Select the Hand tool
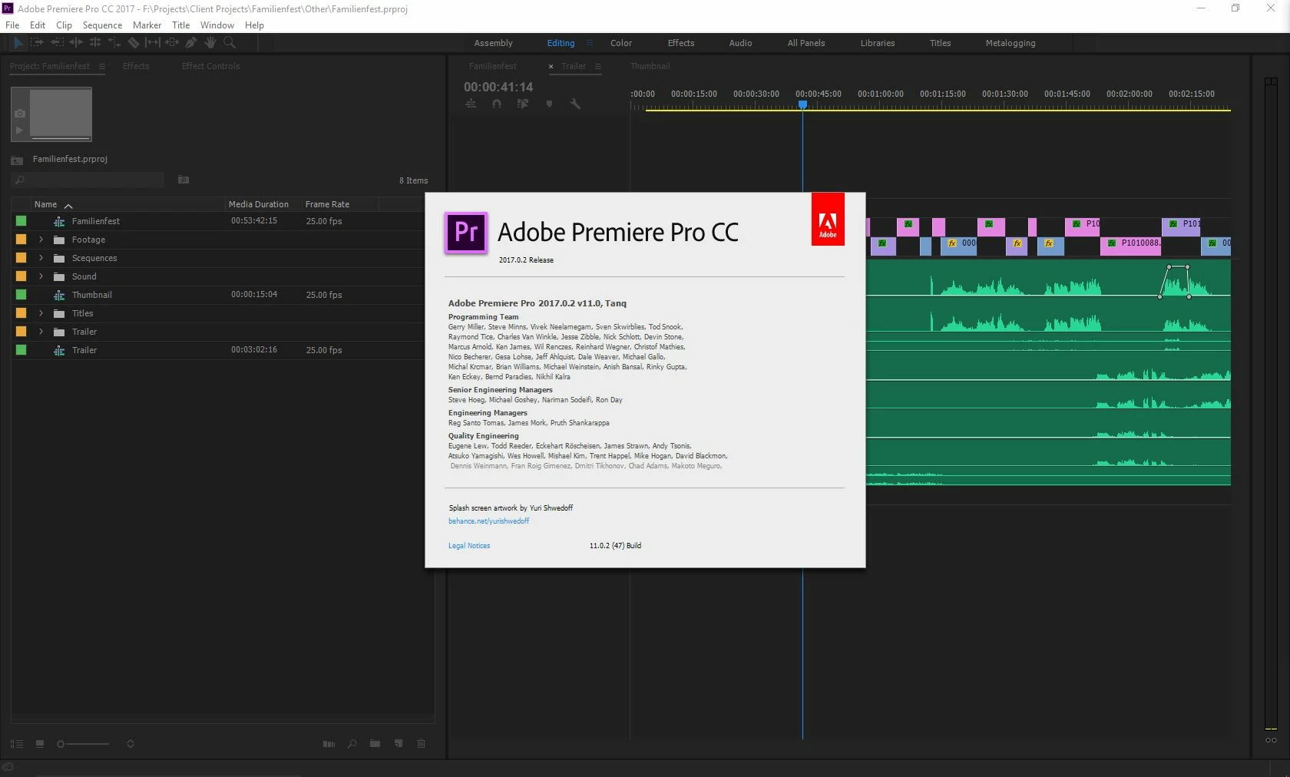The height and width of the screenshot is (777, 1290). tap(210, 43)
